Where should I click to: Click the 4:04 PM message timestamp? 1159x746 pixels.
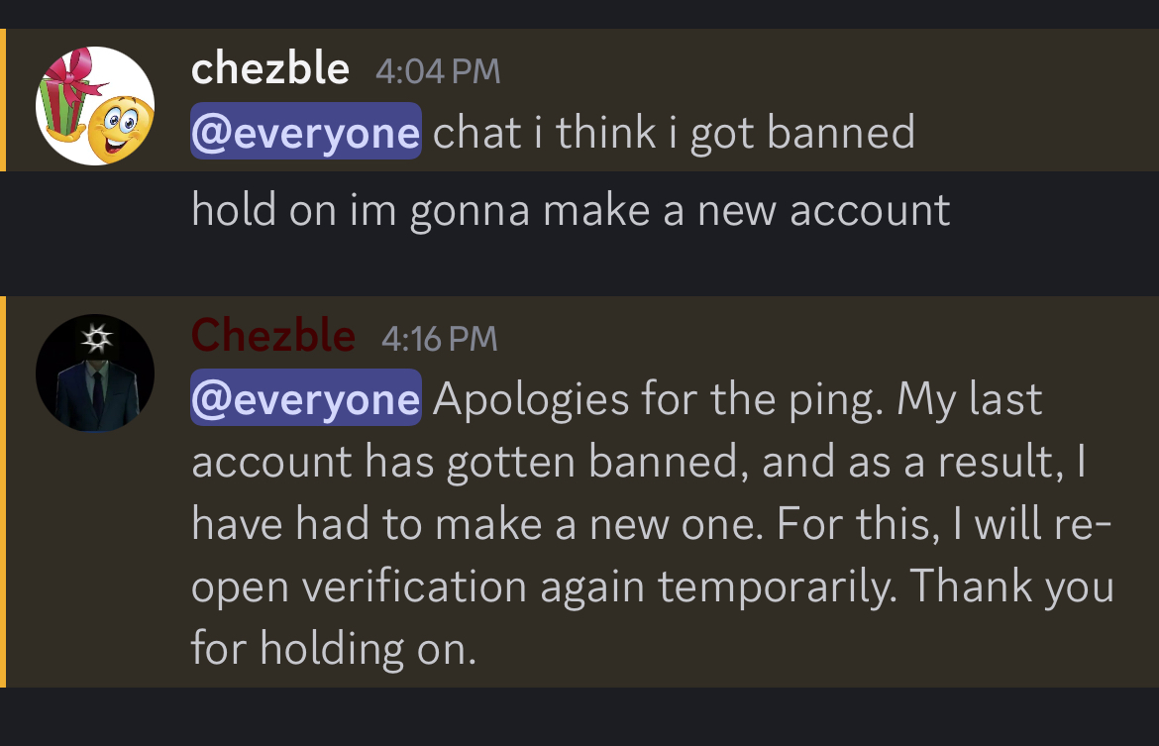click(x=438, y=71)
